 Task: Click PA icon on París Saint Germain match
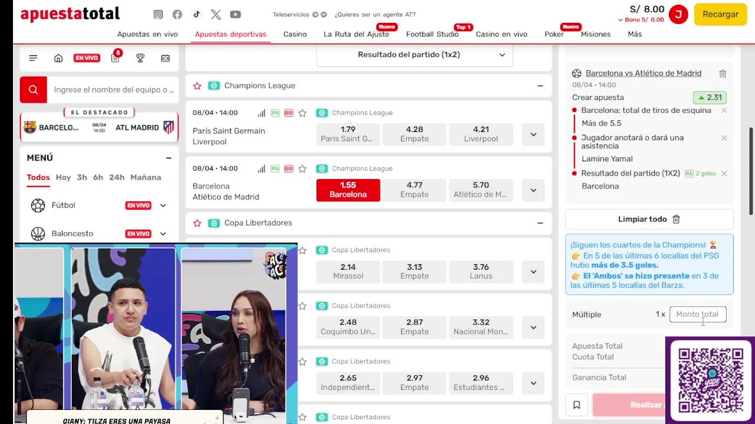click(275, 112)
